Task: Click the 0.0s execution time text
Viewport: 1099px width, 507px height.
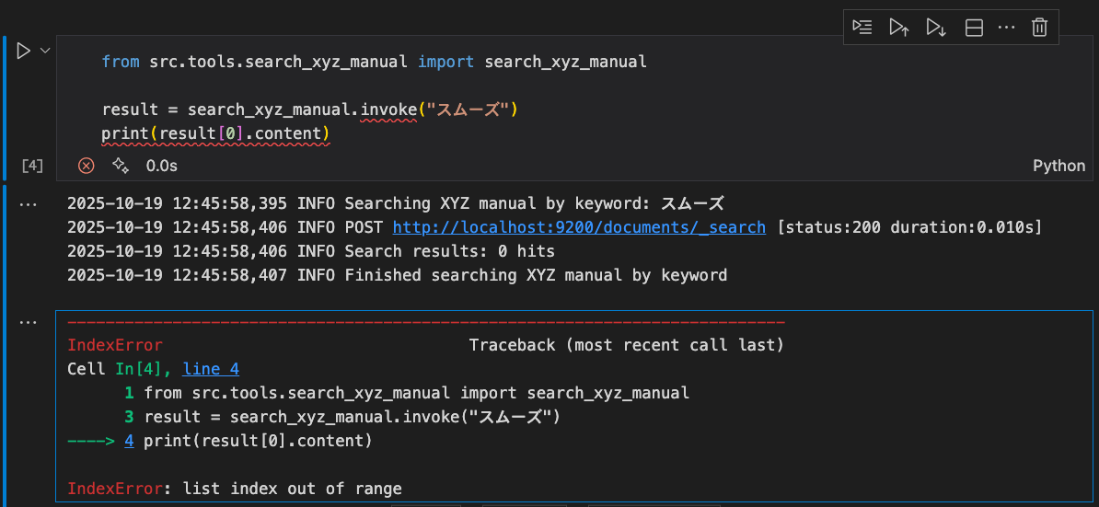Action: [x=162, y=166]
